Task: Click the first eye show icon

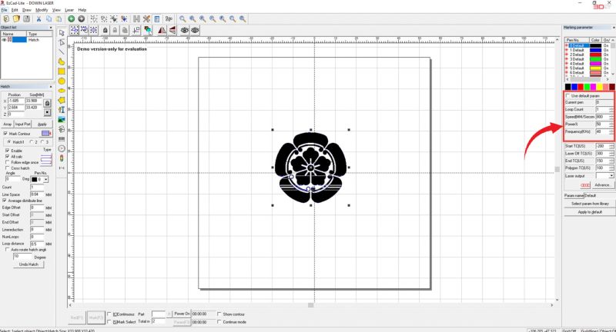Action: pyautogui.click(x=185, y=30)
